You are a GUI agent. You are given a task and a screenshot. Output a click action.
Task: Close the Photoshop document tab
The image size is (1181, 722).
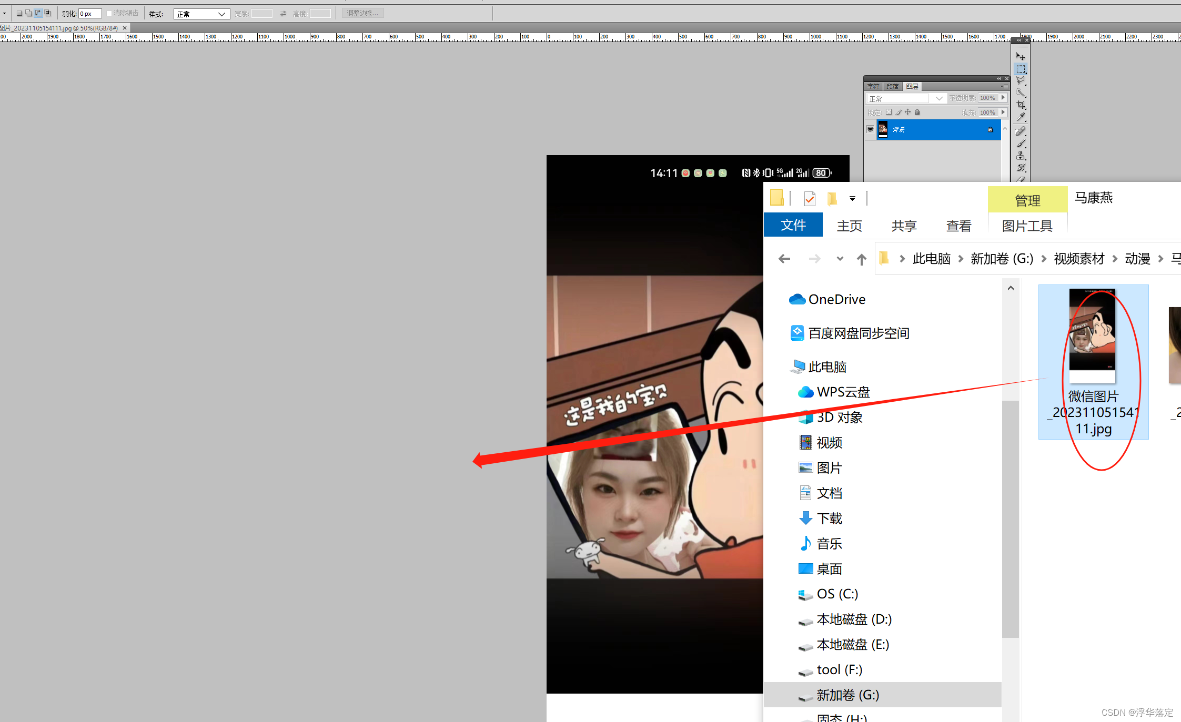tap(125, 28)
